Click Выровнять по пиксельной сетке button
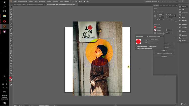The height and width of the screenshot is (106, 189). [x=164, y=53]
